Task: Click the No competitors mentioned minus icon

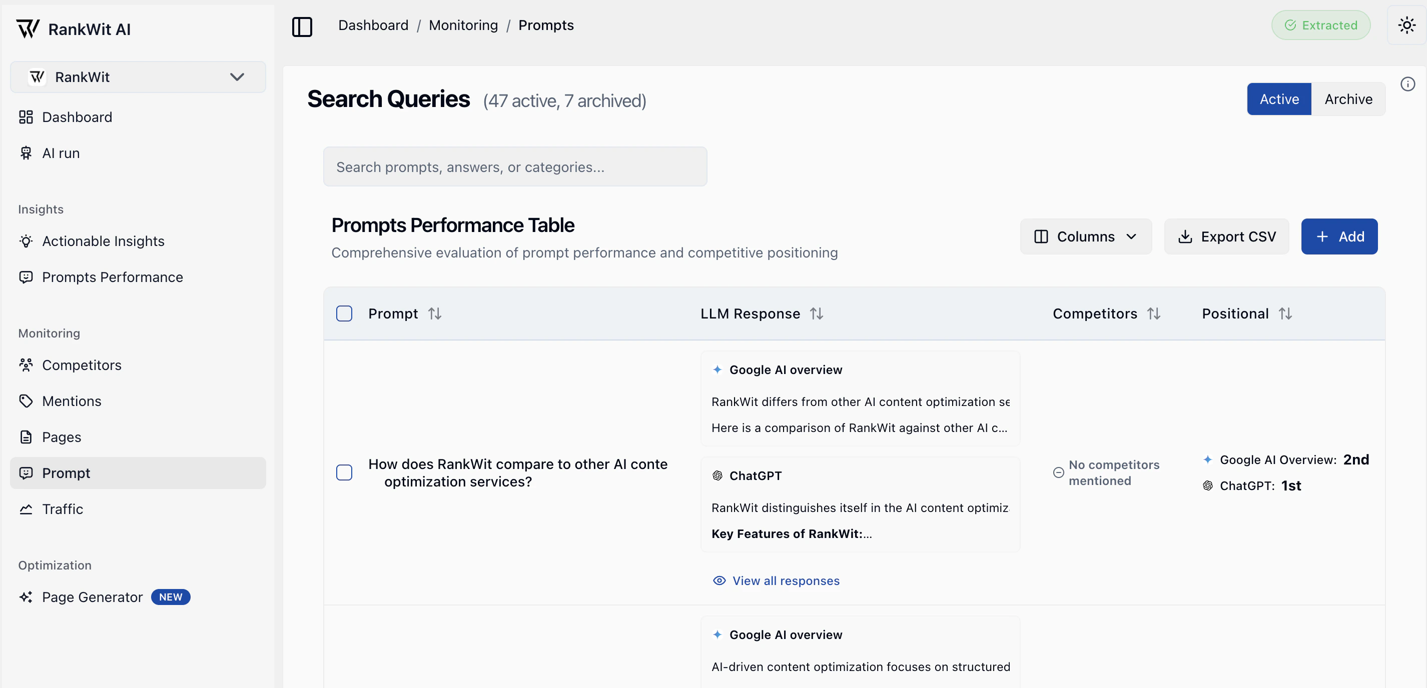Action: point(1058,472)
